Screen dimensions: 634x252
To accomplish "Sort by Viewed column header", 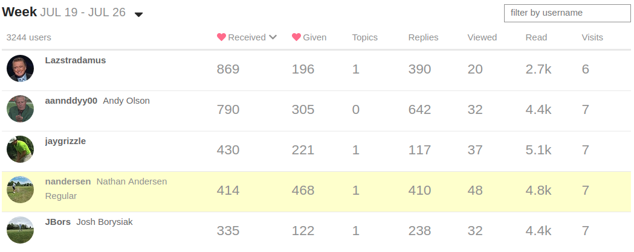I will click(482, 37).
